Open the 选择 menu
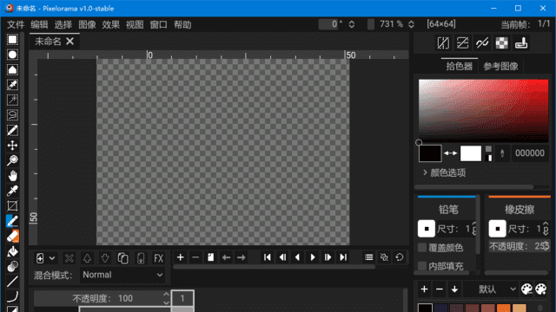The height and width of the screenshot is (312, 556). [63, 24]
